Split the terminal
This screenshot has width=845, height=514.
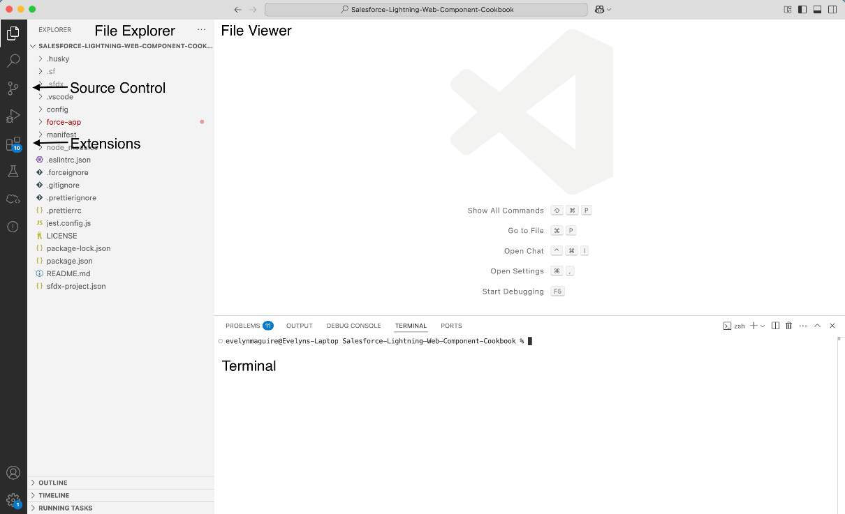774,325
